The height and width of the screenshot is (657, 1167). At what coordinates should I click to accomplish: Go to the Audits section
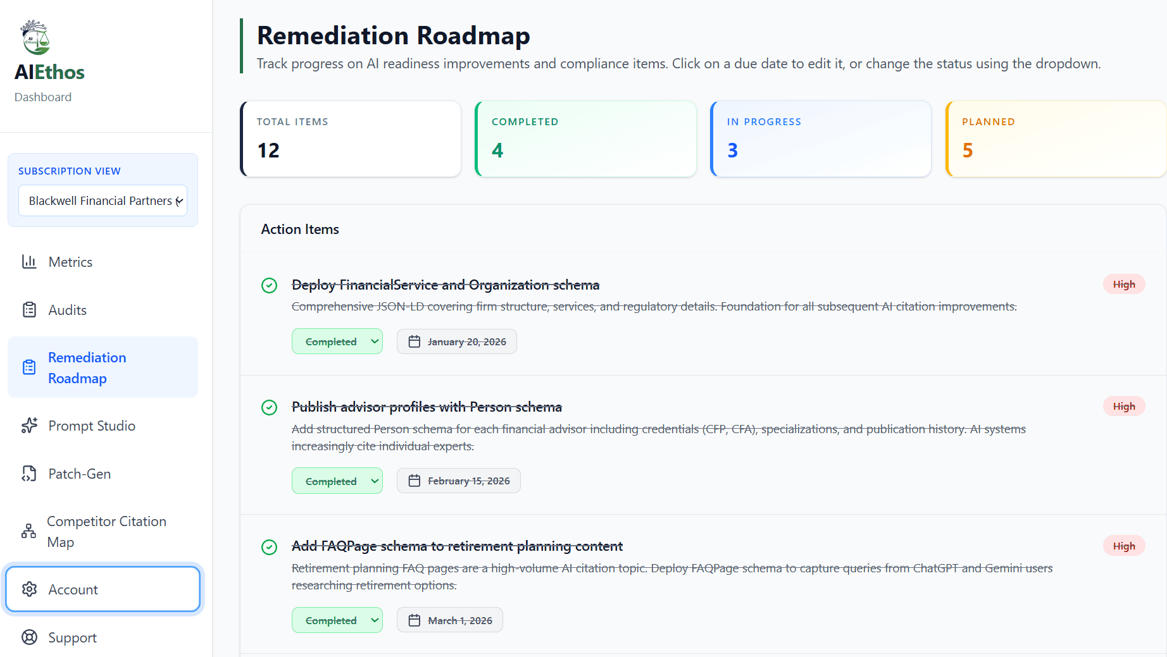(103, 310)
